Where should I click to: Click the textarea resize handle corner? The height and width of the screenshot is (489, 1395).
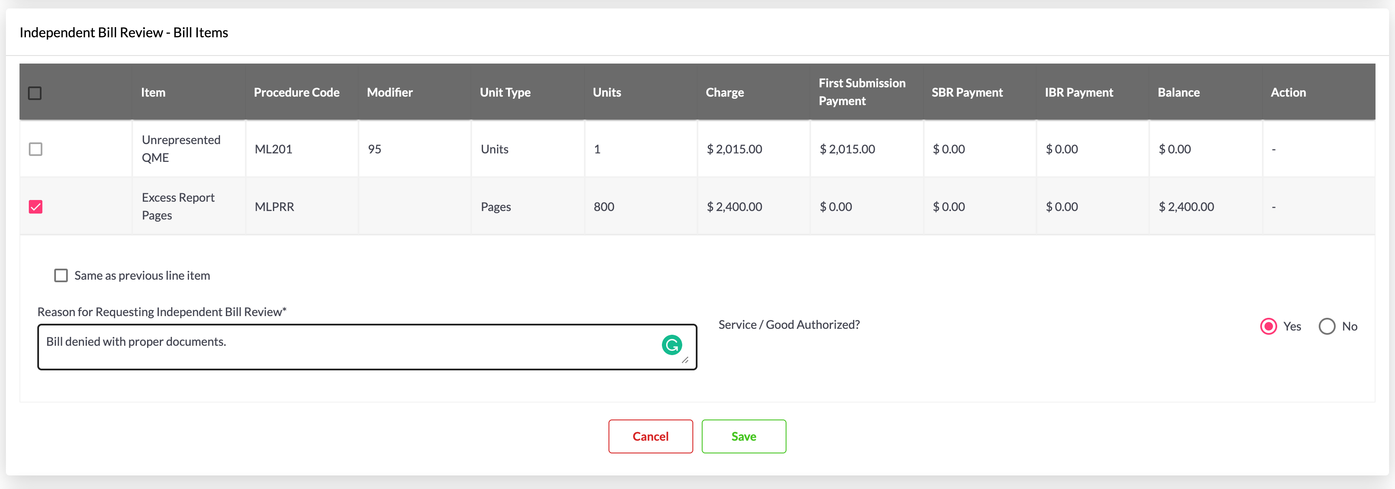pyautogui.click(x=685, y=360)
